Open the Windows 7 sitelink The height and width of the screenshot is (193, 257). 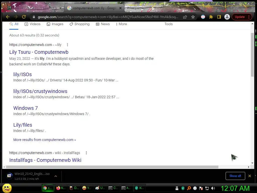(x=26, y=108)
